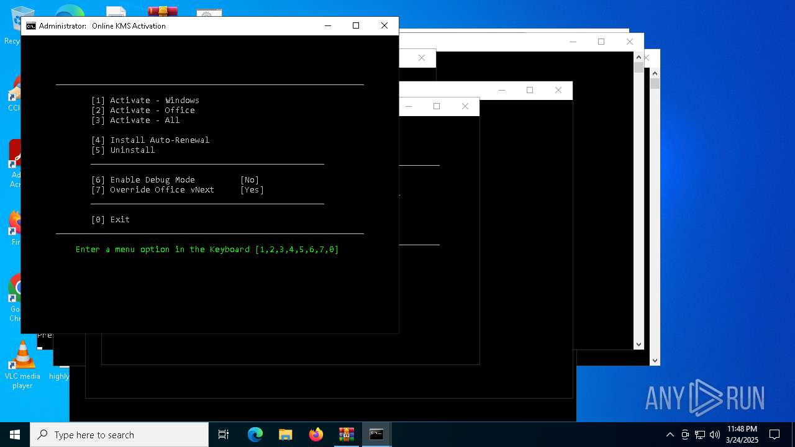This screenshot has width=795, height=447.
Task: Open Task View on the taskbar
Action: [x=224, y=435]
